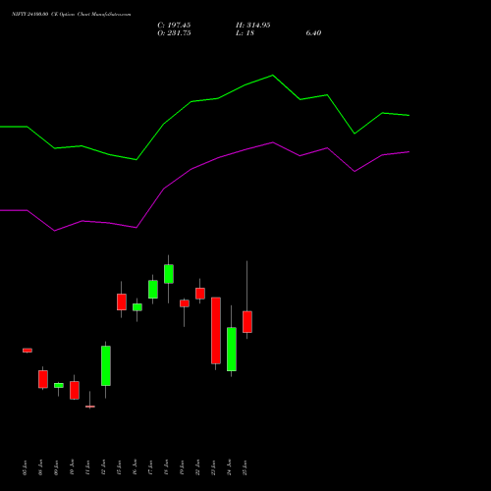Viewport: 491px width, 491px height.
Task: Click the tall green candle for 24 Jun
Action: (232, 350)
